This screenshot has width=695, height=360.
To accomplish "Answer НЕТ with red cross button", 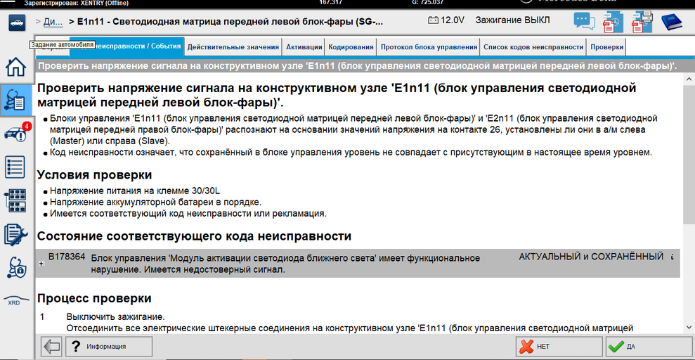I will click(559, 346).
